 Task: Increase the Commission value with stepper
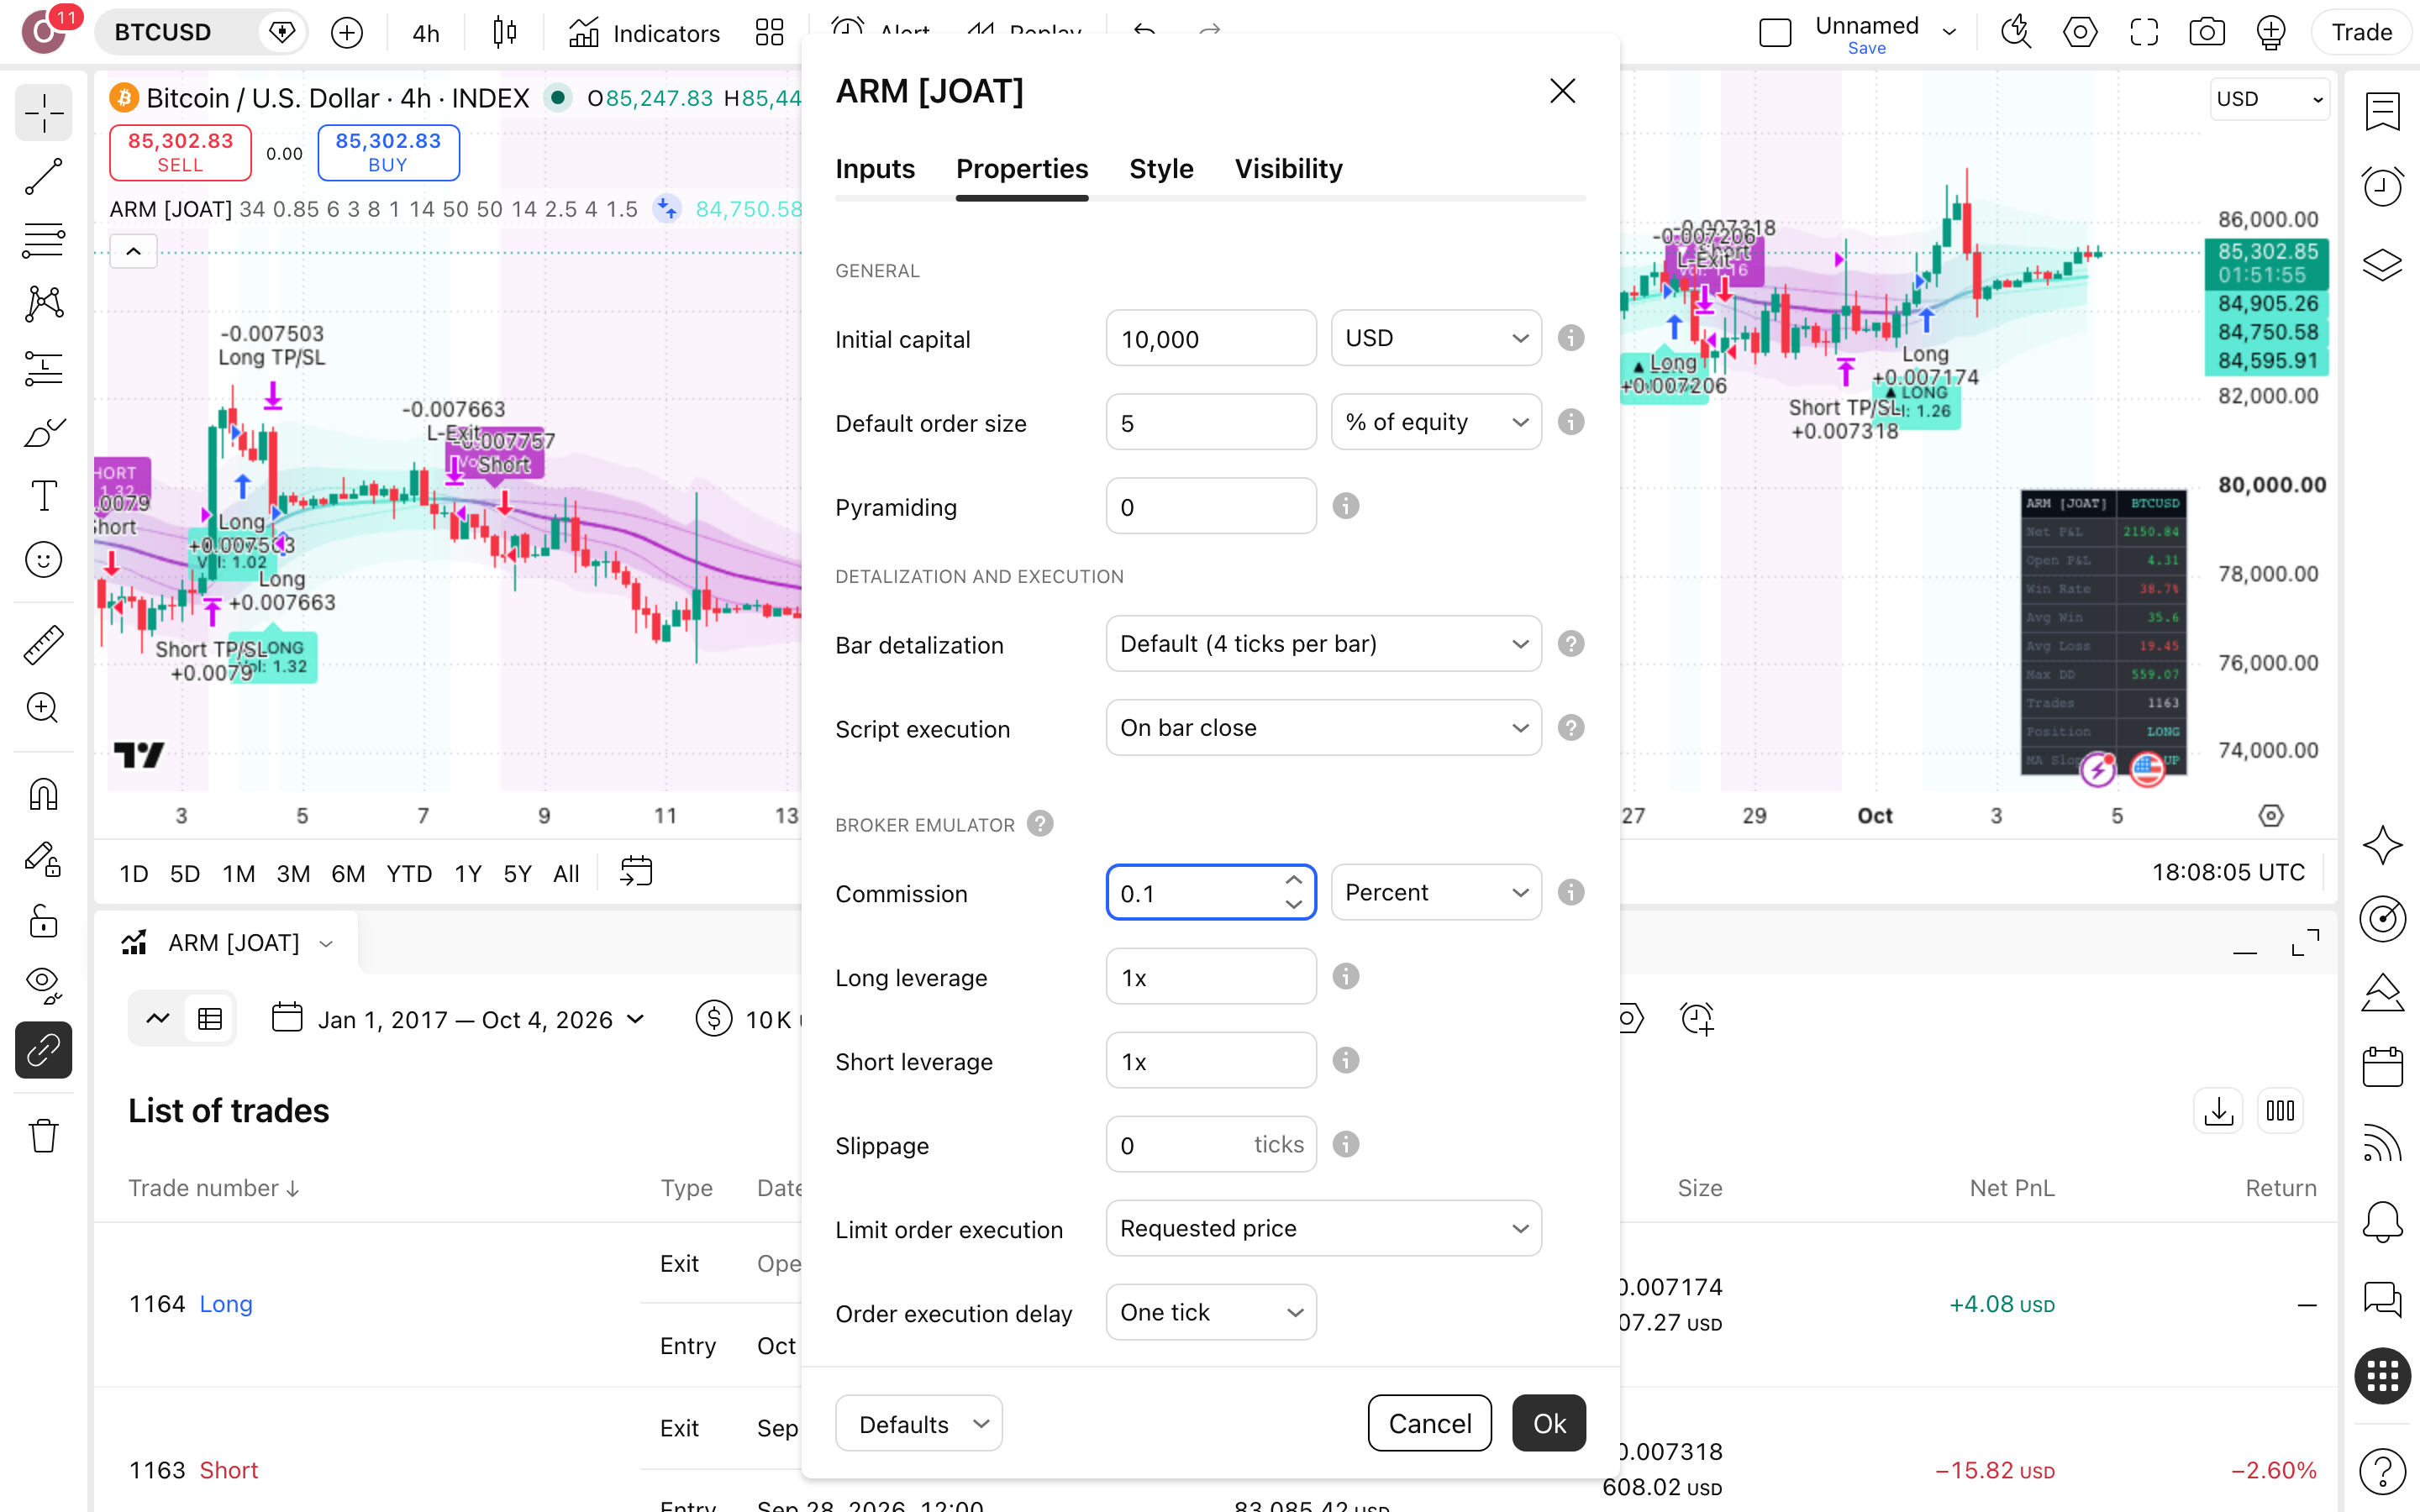[1293, 879]
